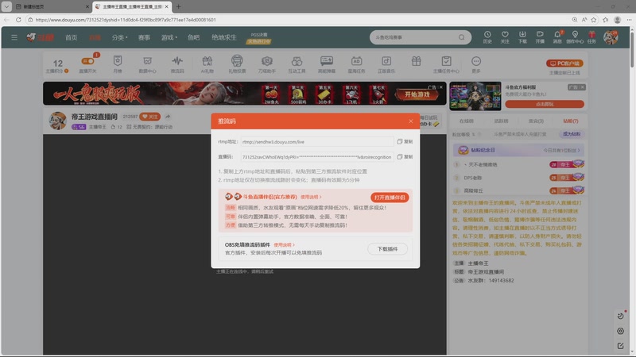
Task: Open the 消息 notification bell
Action: pyautogui.click(x=557, y=37)
